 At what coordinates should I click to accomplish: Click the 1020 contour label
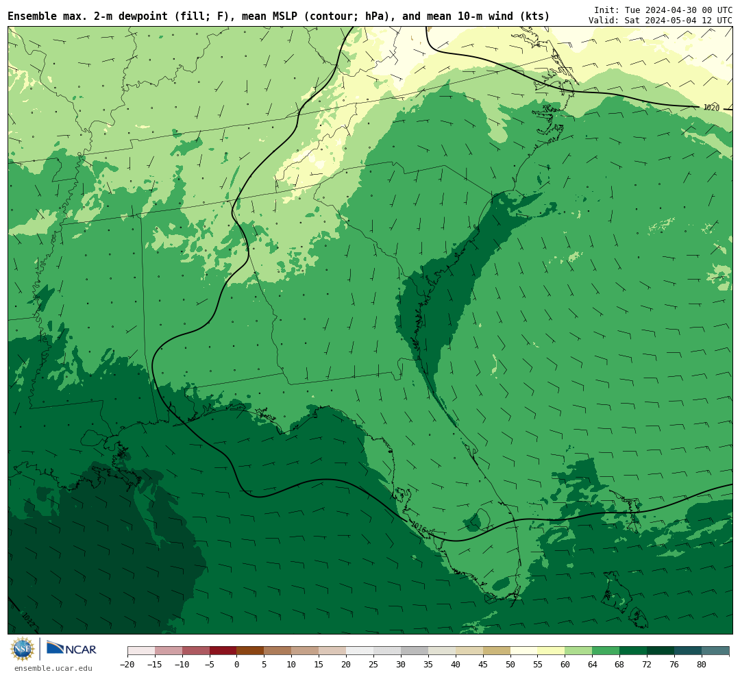pyautogui.click(x=711, y=108)
